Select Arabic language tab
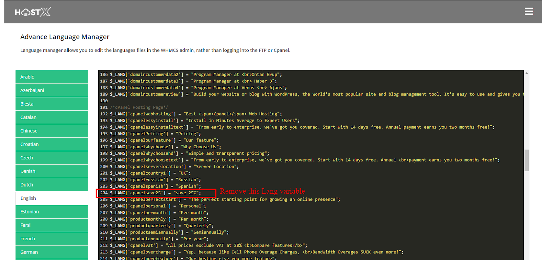542x260 pixels. (52, 77)
